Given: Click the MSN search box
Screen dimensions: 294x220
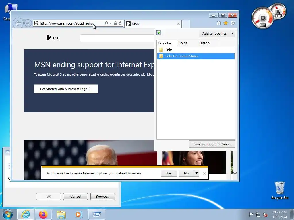Looking at the screenshot, I should pos(117,38).
